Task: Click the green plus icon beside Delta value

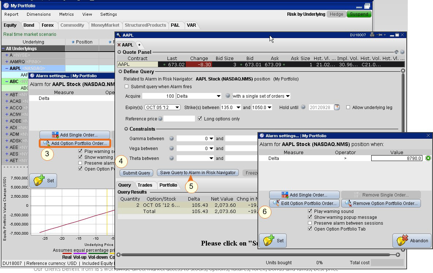Action: coord(428,158)
